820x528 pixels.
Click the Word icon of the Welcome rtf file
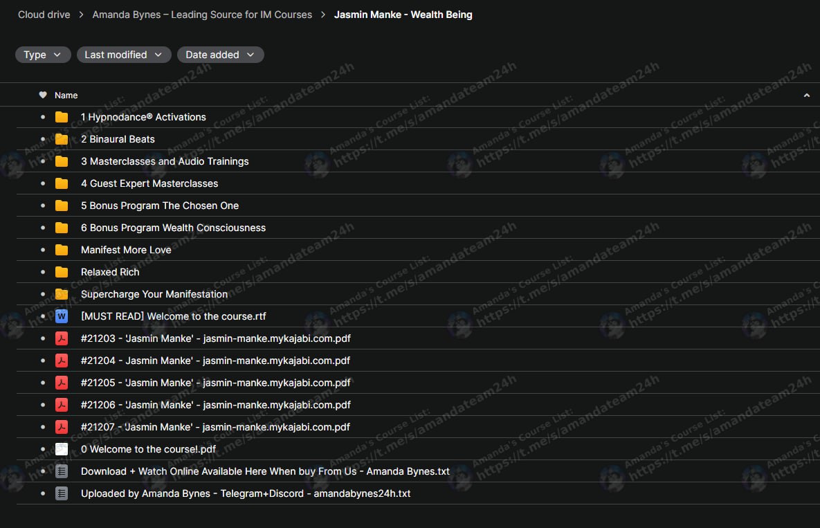62,316
